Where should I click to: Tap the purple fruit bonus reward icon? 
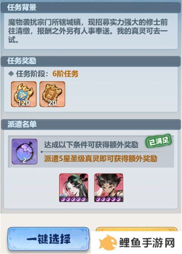(25, 151)
